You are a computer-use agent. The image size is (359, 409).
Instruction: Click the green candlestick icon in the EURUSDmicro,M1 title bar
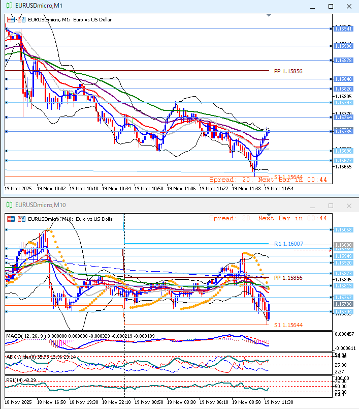pos(9,6)
